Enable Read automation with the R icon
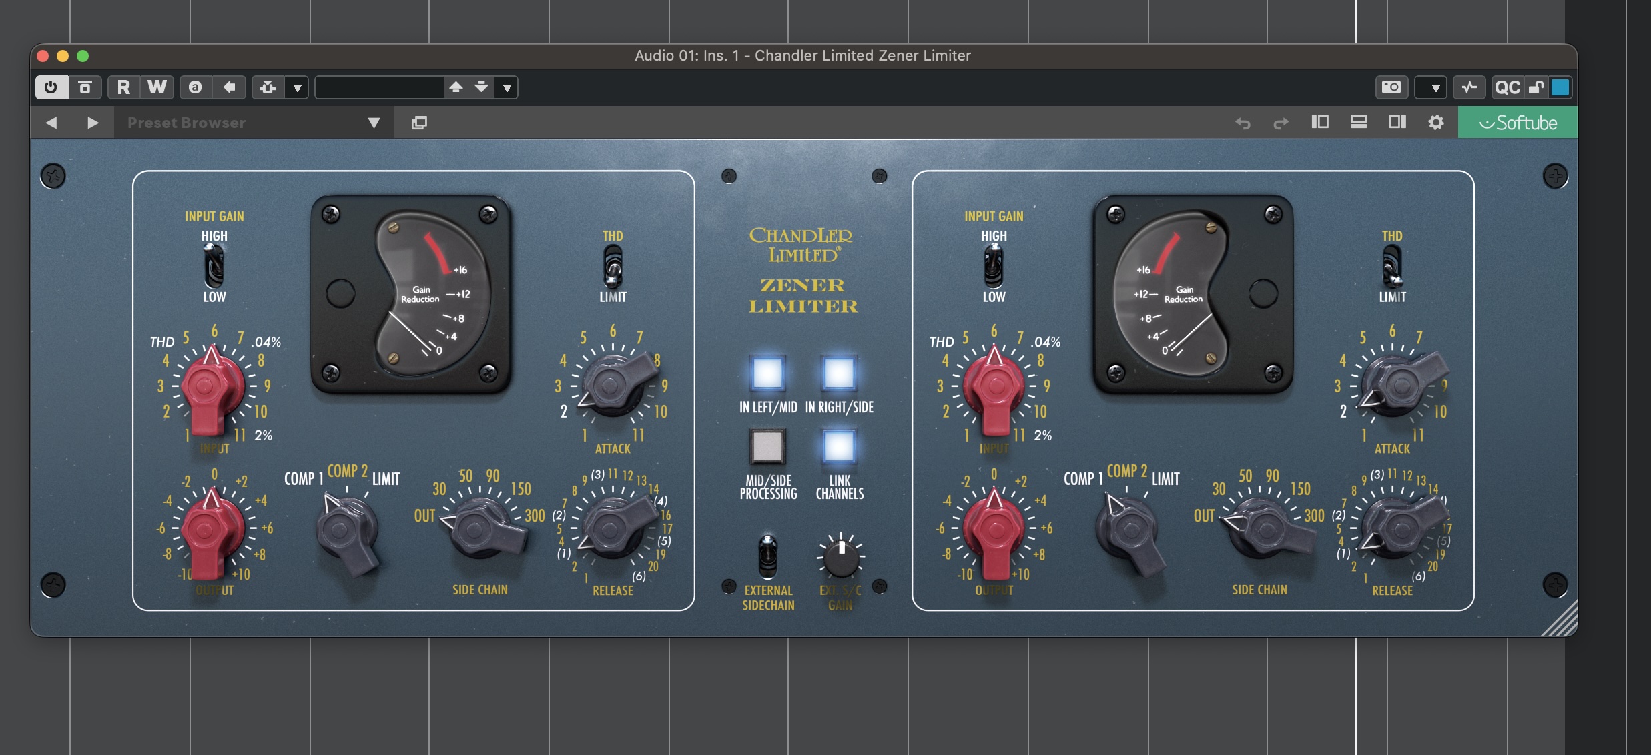Viewport: 1651px width, 755px height. [122, 87]
